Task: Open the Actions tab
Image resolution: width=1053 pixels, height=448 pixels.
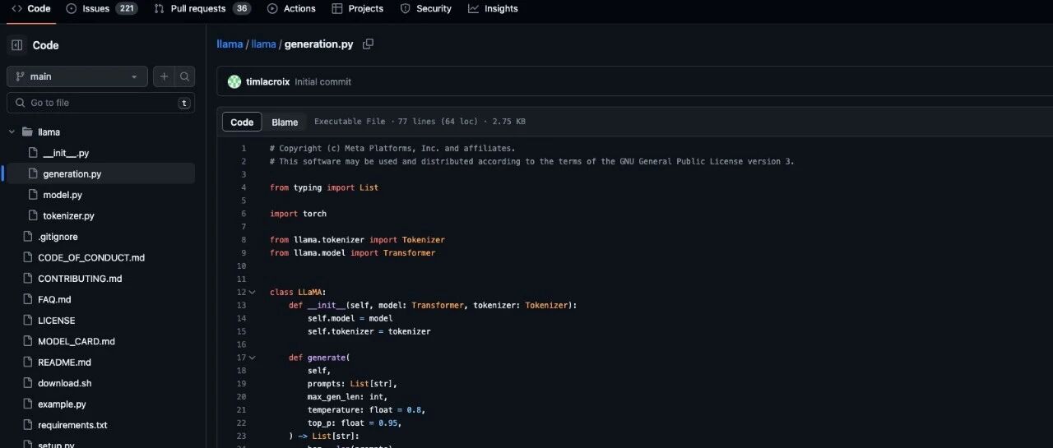Action: 291,8
